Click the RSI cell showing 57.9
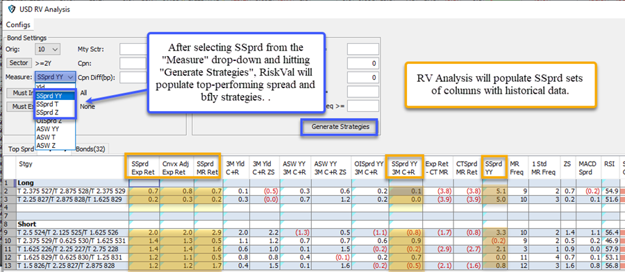 (610, 249)
